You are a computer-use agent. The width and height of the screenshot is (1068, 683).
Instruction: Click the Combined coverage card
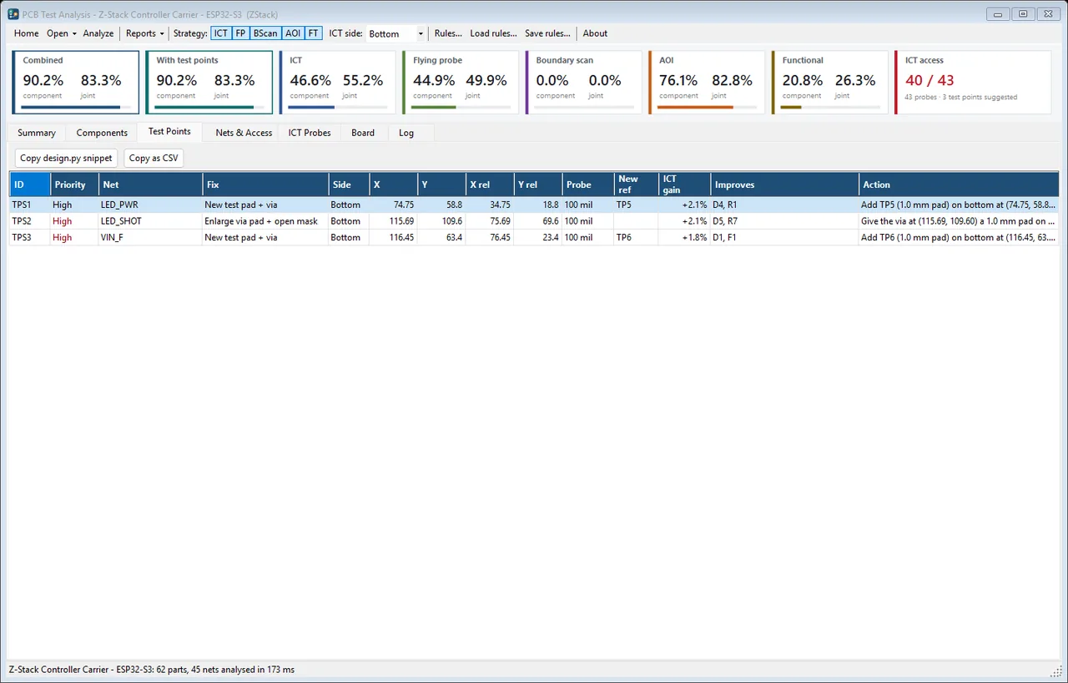click(x=75, y=83)
